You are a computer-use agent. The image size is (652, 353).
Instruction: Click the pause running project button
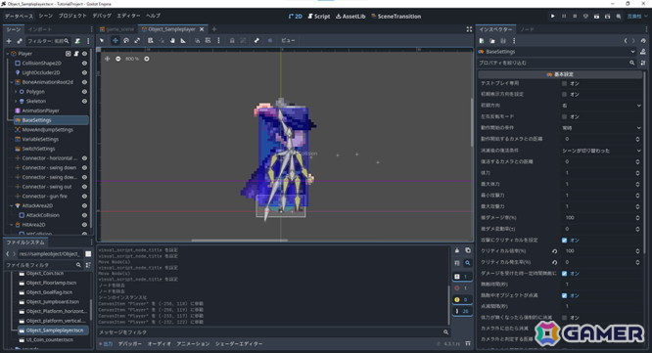tap(564, 17)
